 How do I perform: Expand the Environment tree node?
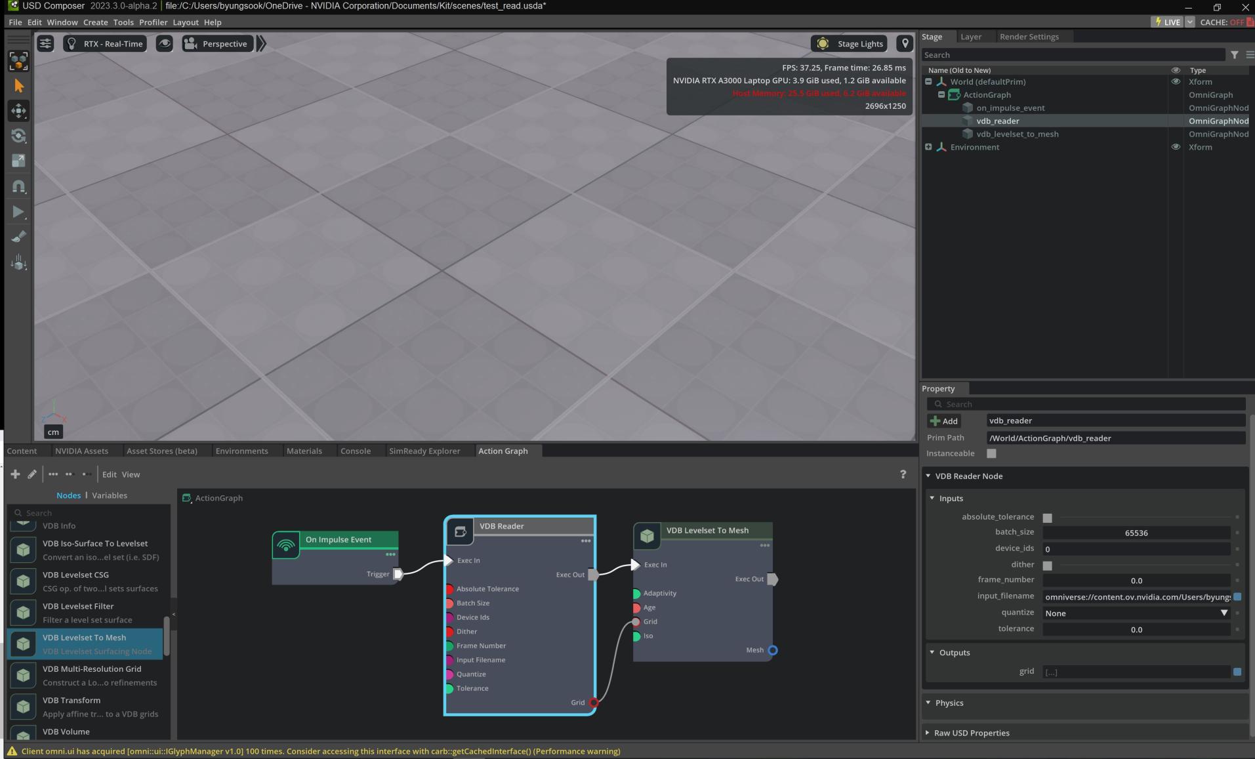tap(928, 147)
